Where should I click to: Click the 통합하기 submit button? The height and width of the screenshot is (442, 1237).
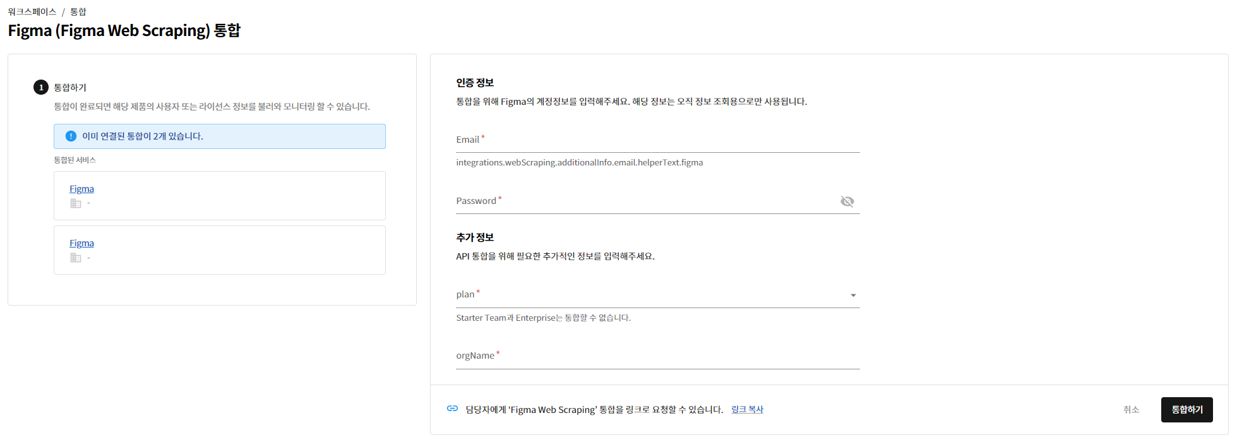tap(1186, 410)
